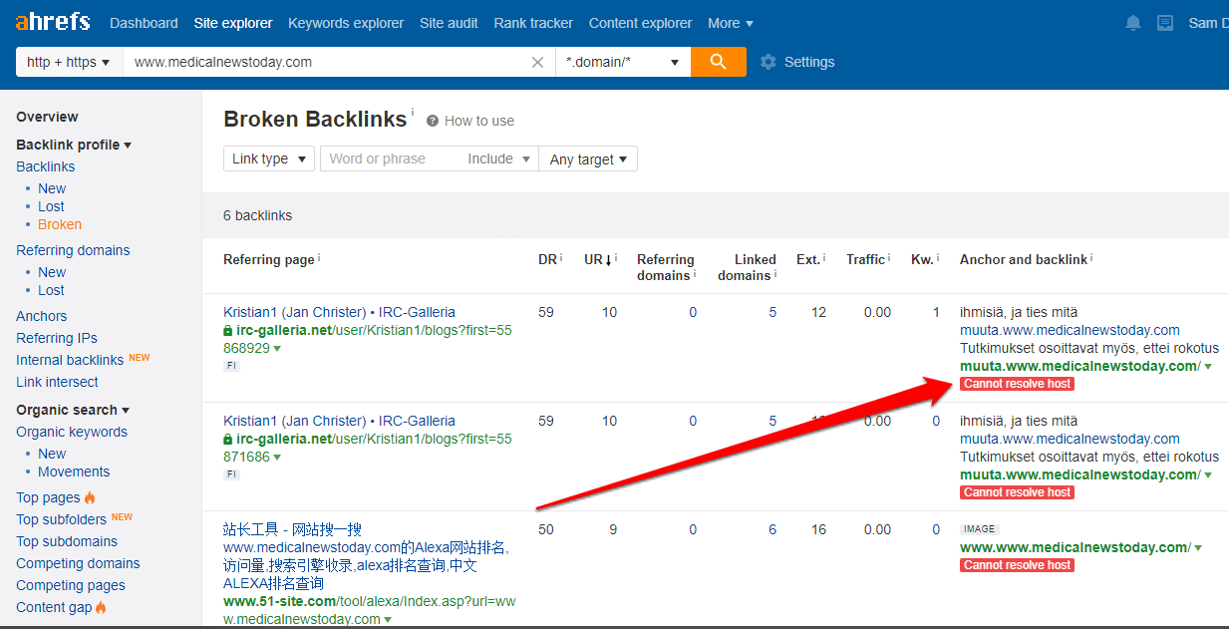Click the flame icon beside Top pages

tap(90, 497)
